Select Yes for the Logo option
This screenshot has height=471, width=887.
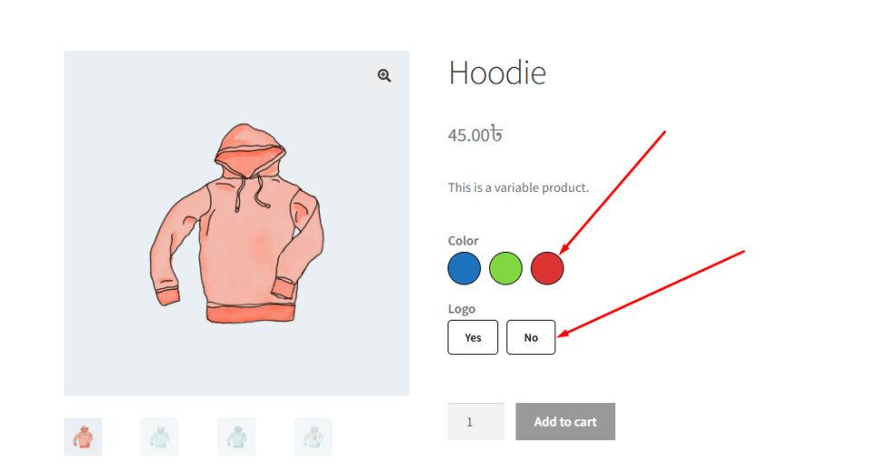(473, 338)
